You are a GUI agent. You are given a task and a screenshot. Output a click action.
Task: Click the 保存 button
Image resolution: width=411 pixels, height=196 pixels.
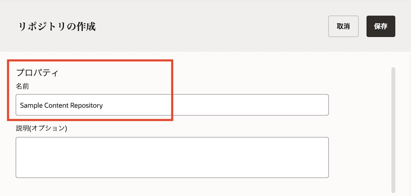(380, 26)
